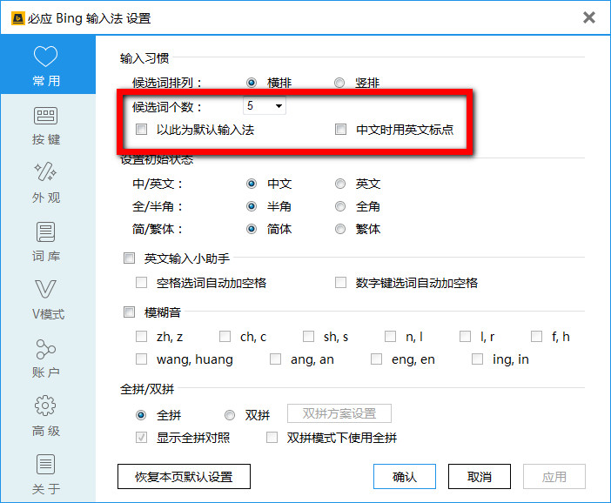611x503 pixels.
Task: Click the 应用 button
Action: point(554,477)
